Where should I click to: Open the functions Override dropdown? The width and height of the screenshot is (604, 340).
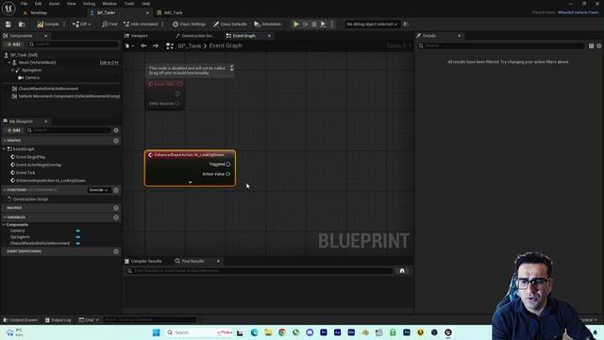click(x=99, y=190)
